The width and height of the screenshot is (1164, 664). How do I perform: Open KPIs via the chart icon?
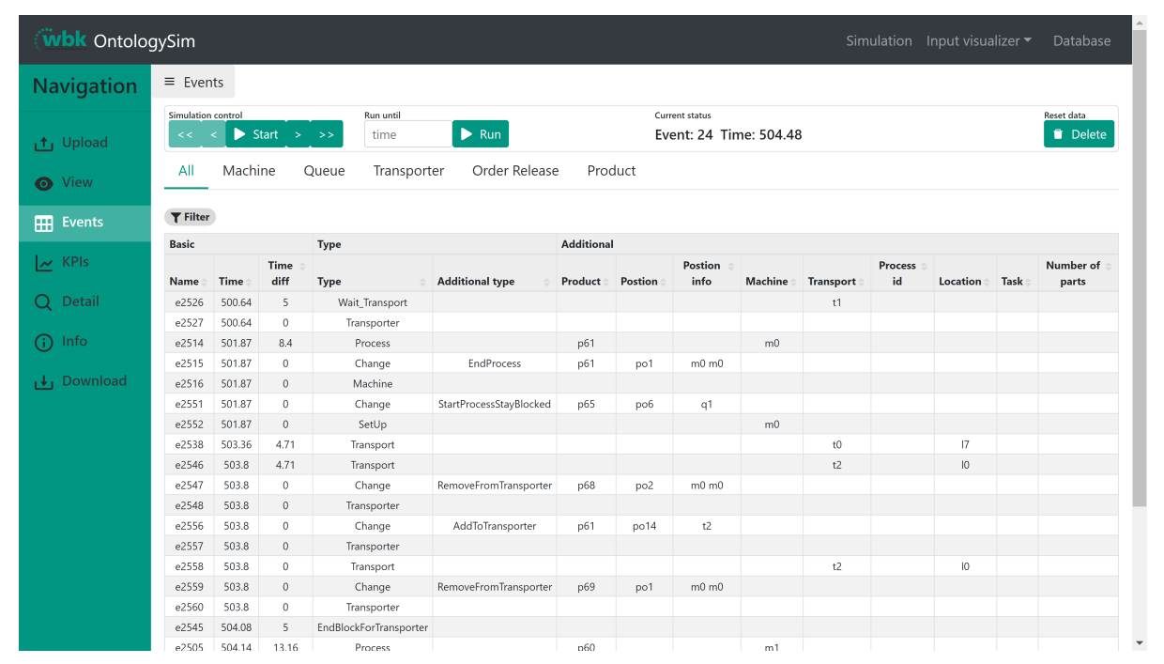pos(44,263)
